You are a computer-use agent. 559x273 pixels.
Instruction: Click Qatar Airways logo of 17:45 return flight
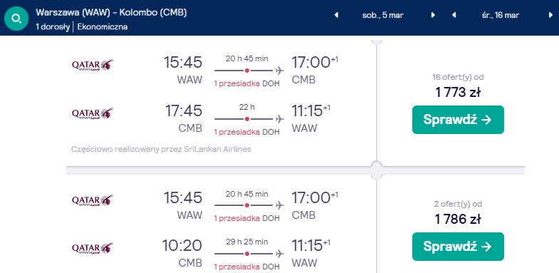93,113
